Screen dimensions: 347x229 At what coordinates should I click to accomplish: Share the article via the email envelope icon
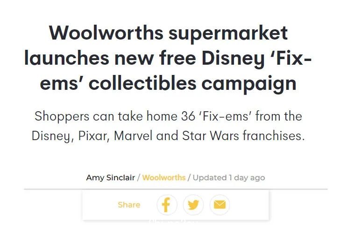tap(220, 205)
